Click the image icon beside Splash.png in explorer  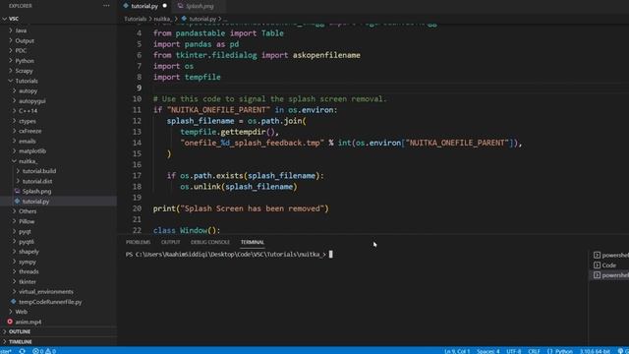(18, 191)
